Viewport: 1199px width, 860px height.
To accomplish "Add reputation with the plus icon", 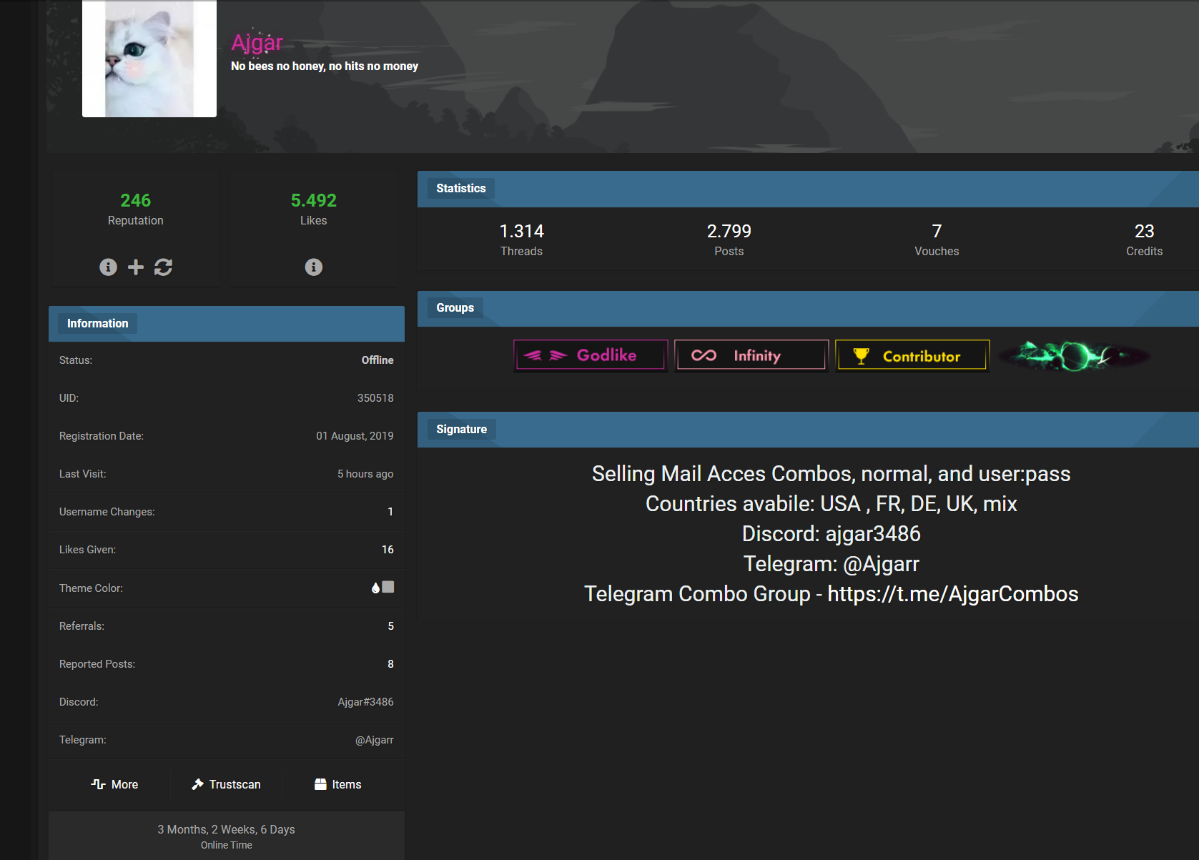I will [x=136, y=267].
